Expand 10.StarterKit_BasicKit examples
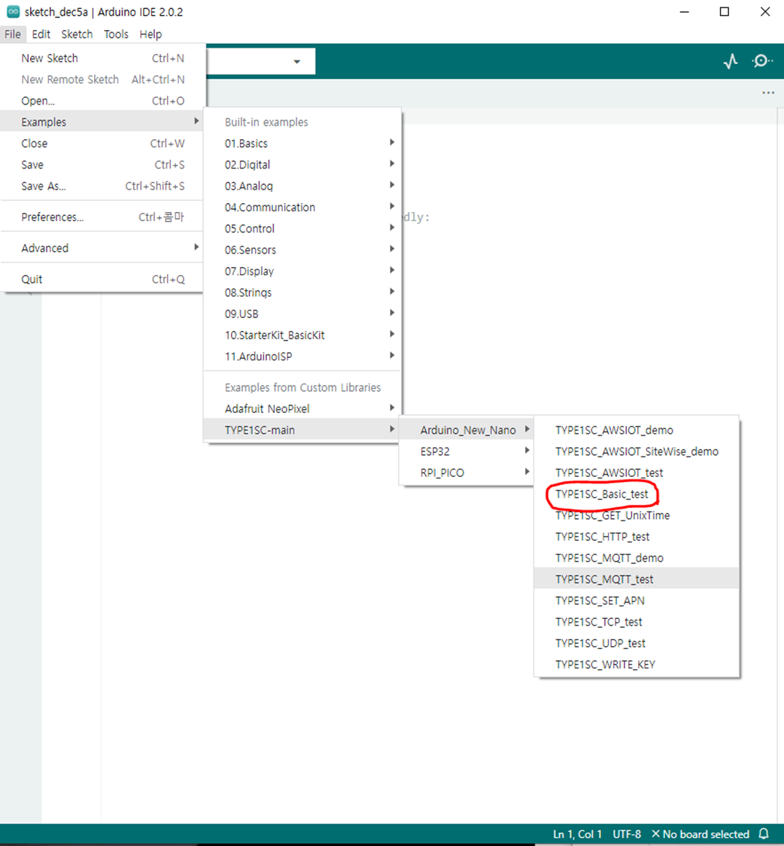The height and width of the screenshot is (846, 784). pyautogui.click(x=302, y=335)
